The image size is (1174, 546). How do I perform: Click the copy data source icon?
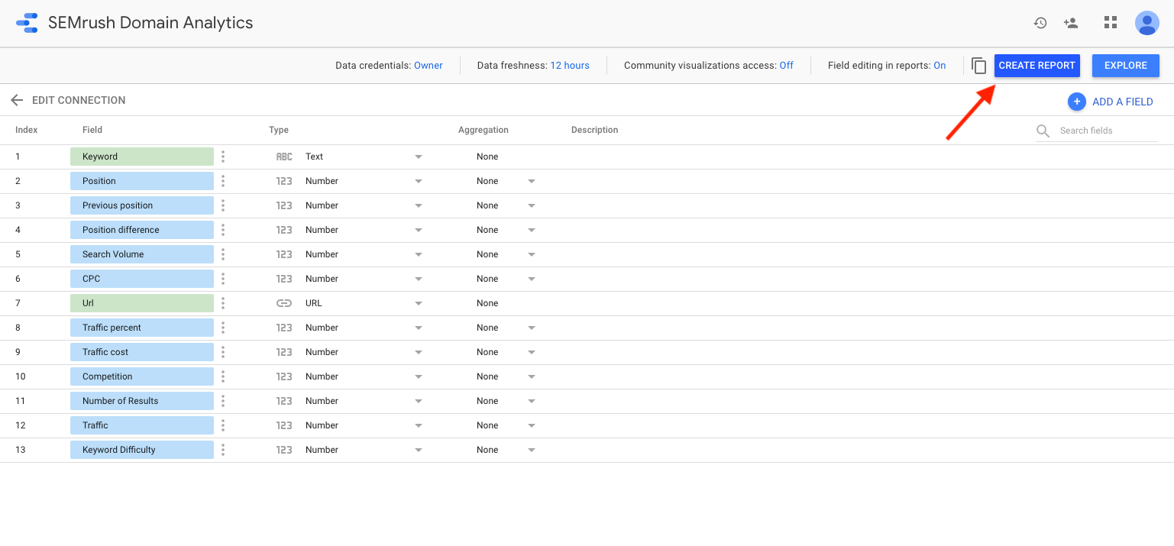pos(978,66)
